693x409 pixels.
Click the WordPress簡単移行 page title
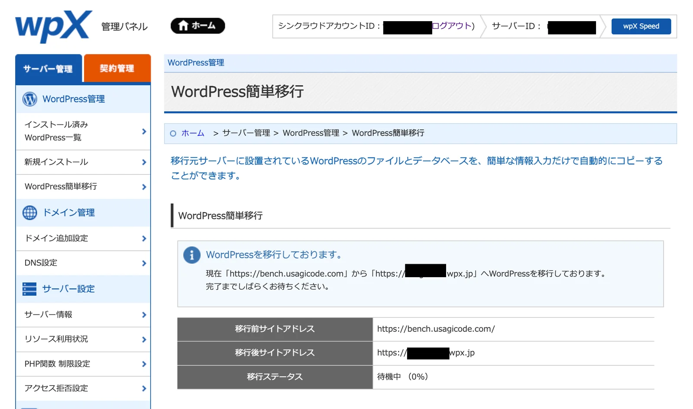[x=237, y=92]
